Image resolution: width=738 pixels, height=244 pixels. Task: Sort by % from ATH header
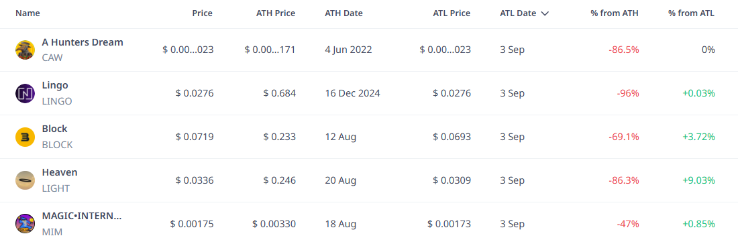pos(615,13)
